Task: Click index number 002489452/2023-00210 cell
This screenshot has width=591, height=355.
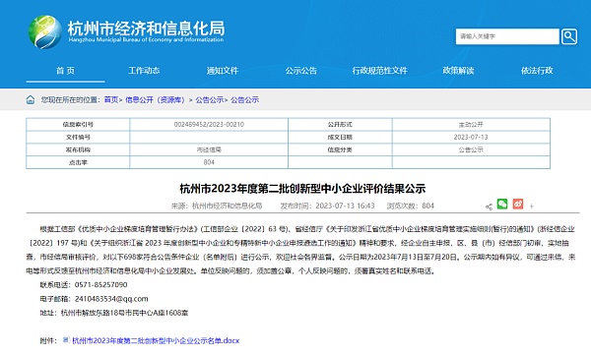Action: (209, 125)
